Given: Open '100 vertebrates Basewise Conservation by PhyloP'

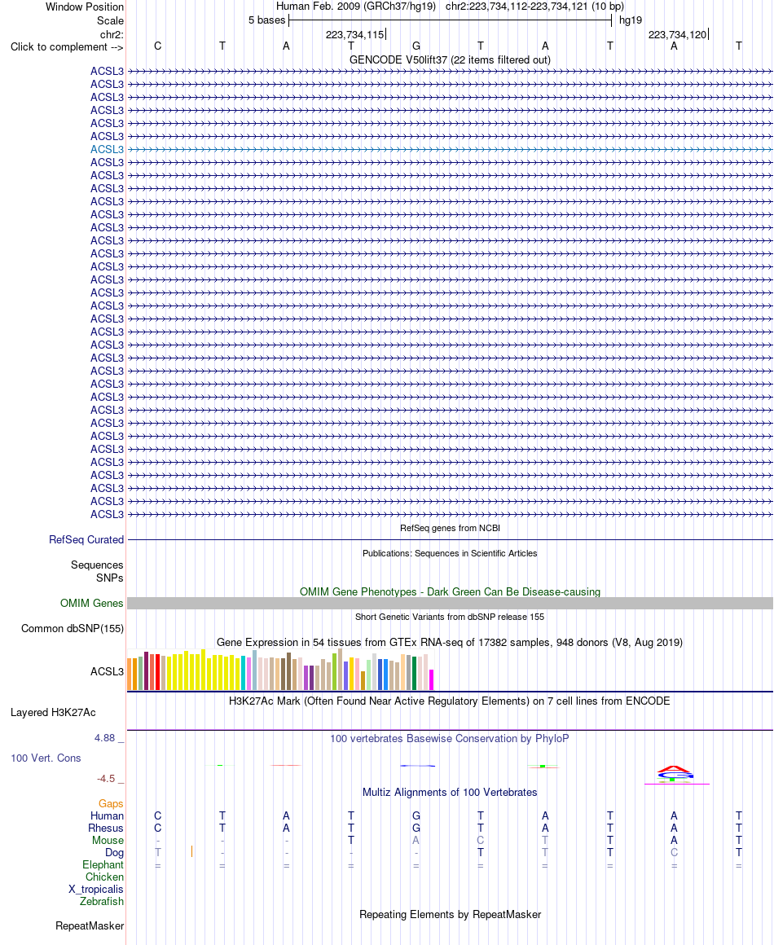Looking at the screenshot, I should (x=450, y=739).
